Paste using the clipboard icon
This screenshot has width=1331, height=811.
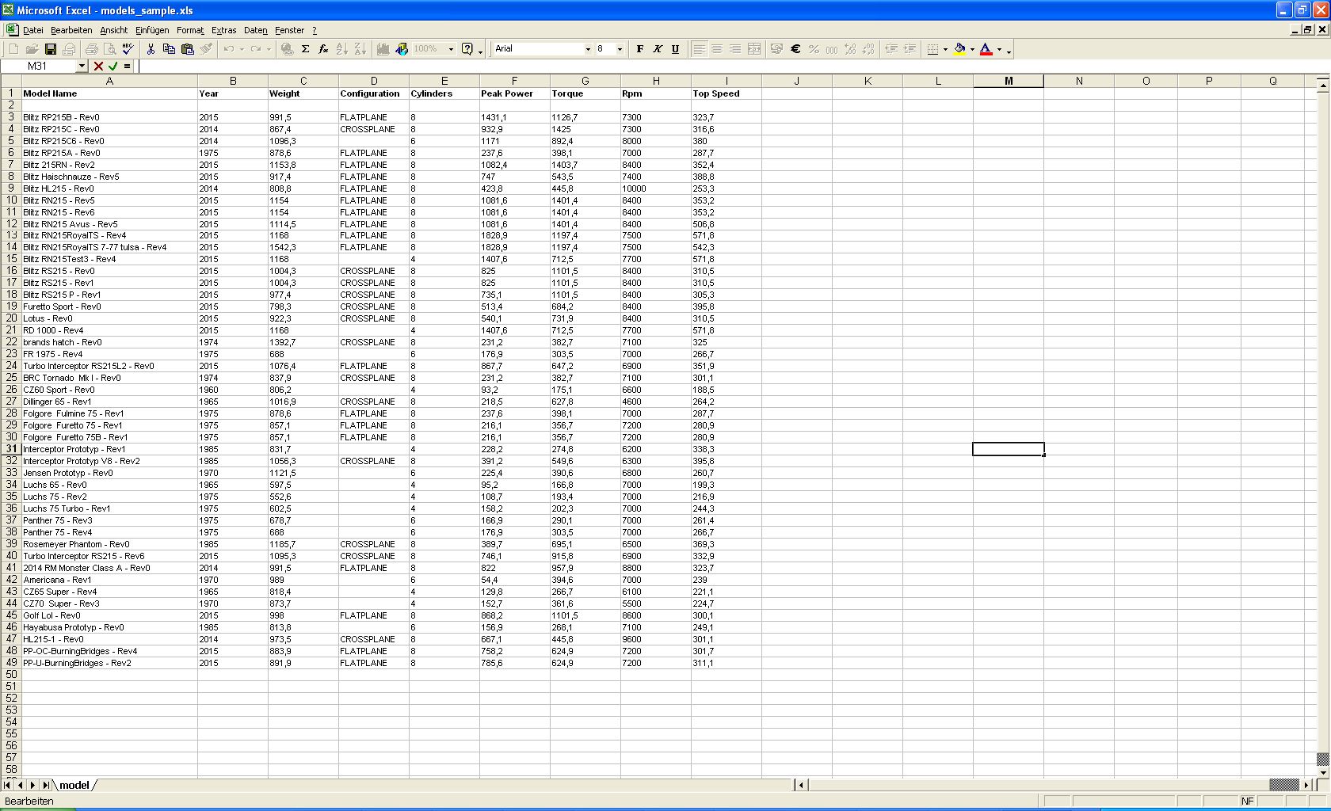pos(188,49)
